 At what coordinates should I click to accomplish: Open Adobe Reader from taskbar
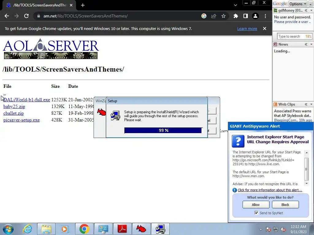pyautogui.click(x=122, y=229)
